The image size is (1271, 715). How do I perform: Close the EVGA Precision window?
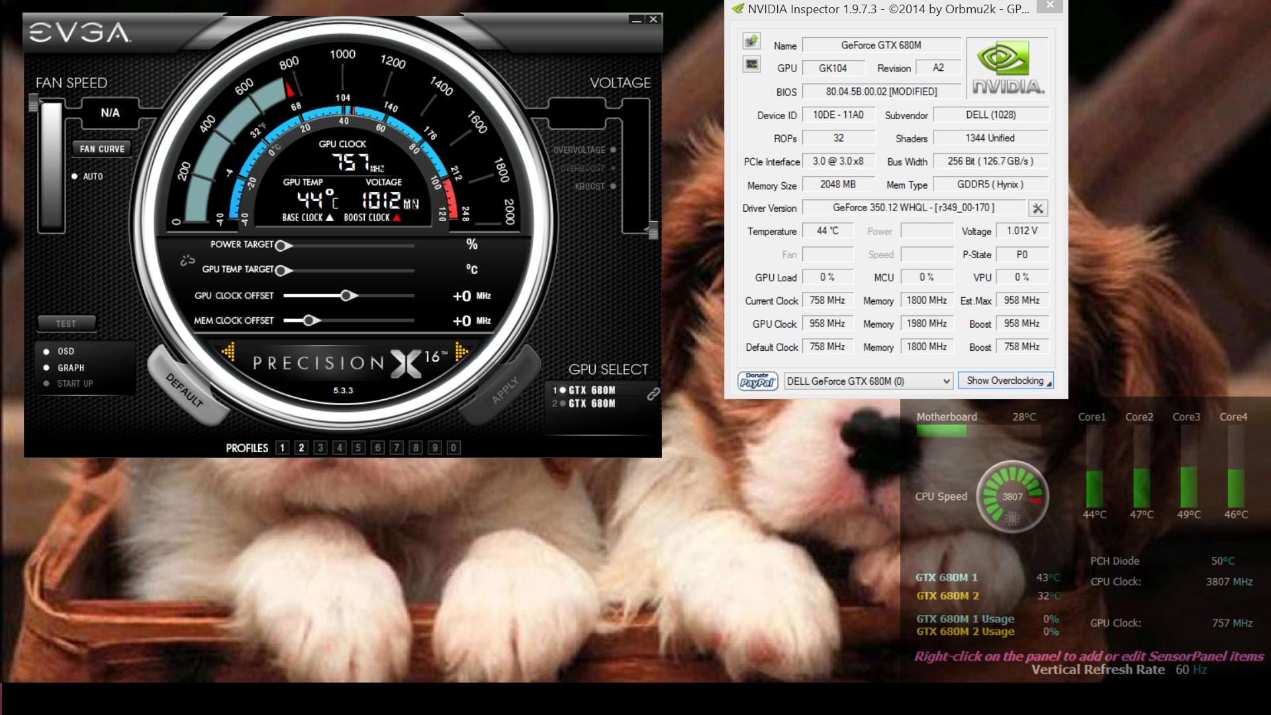653,20
